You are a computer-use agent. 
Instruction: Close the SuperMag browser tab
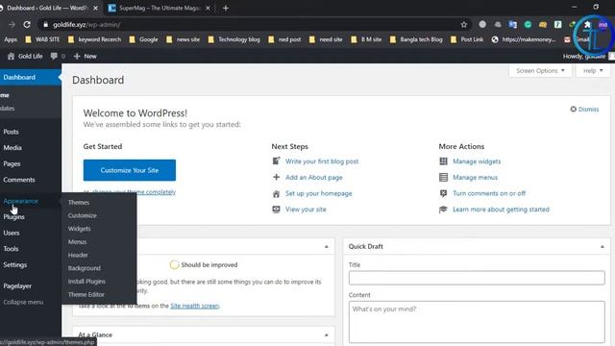[x=208, y=8]
